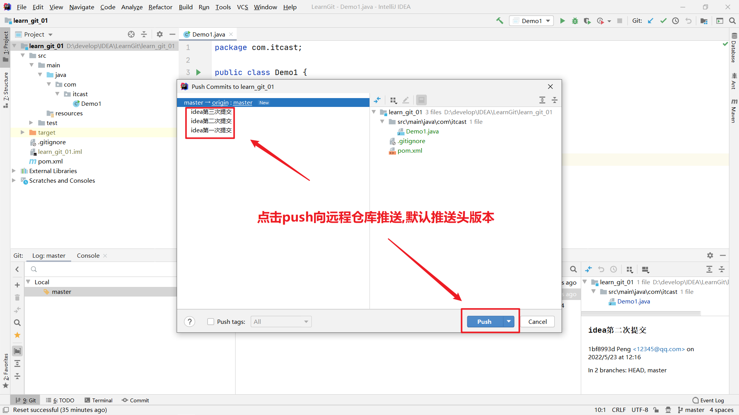Image resolution: width=739 pixels, height=415 pixels.
Task: Click the master target branch link
Action: pos(243,103)
